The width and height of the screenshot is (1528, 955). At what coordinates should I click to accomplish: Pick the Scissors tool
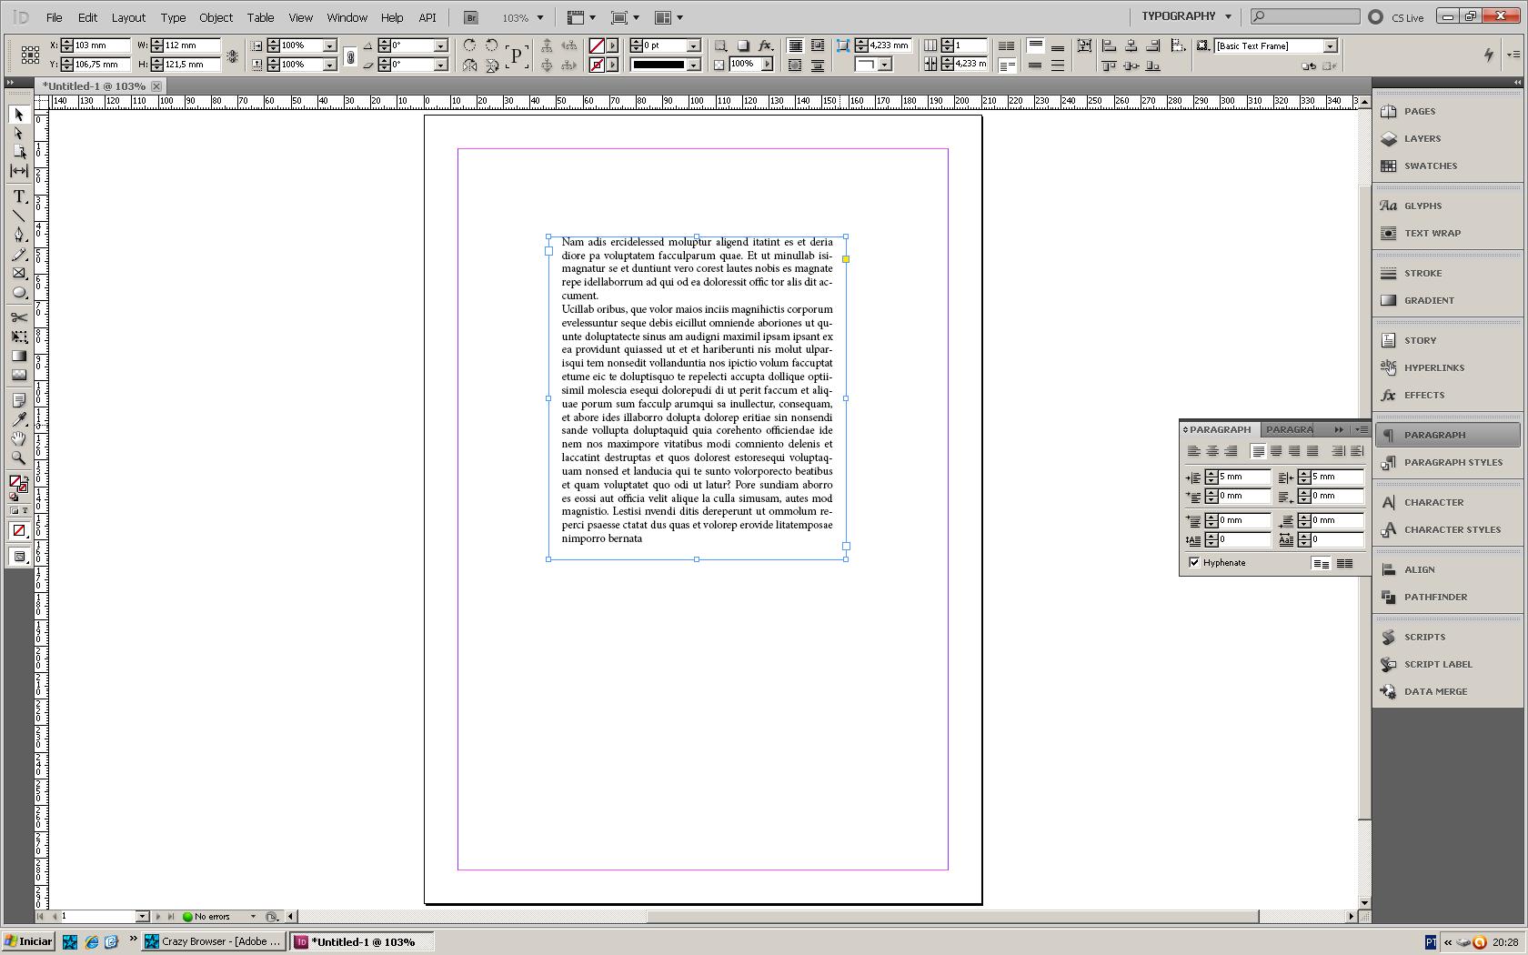(18, 317)
